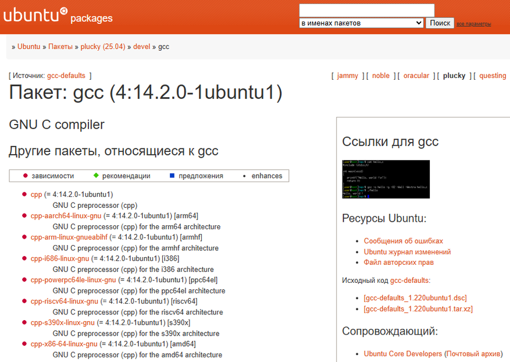This screenshot has width=510, height=362.
Task: Open the Файл авторских прав link
Action: click(399, 262)
